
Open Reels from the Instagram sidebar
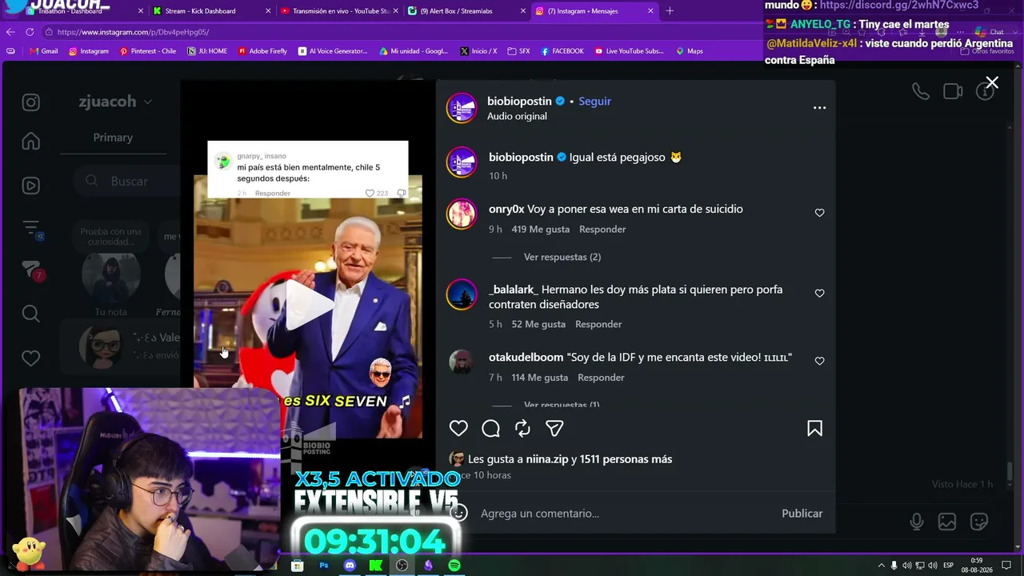pyautogui.click(x=30, y=186)
